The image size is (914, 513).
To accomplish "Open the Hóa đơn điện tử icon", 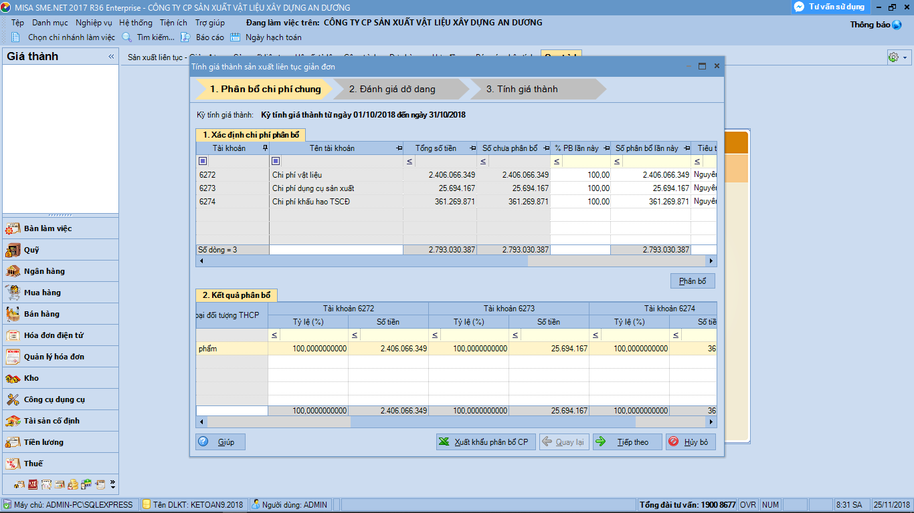I will 13,335.
